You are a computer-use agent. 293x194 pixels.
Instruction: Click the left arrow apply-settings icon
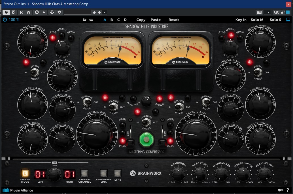pyautogui.click(x=44, y=12)
